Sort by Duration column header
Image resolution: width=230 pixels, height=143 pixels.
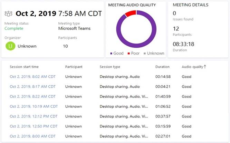(x=162, y=67)
